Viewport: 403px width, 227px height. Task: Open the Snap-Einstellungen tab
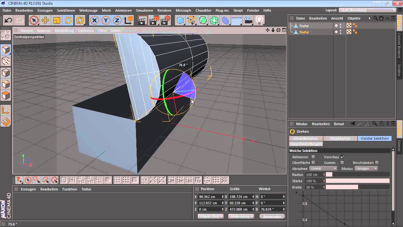pyautogui.click(x=306, y=144)
